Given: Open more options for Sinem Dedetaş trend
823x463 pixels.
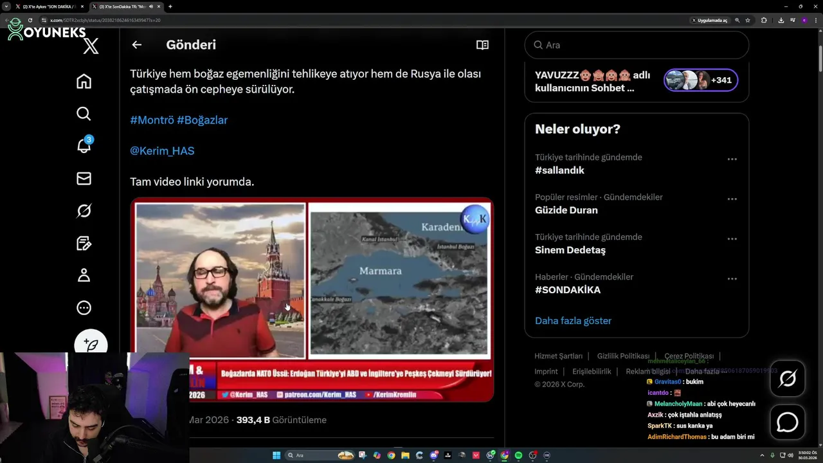Looking at the screenshot, I should coord(732,239).
